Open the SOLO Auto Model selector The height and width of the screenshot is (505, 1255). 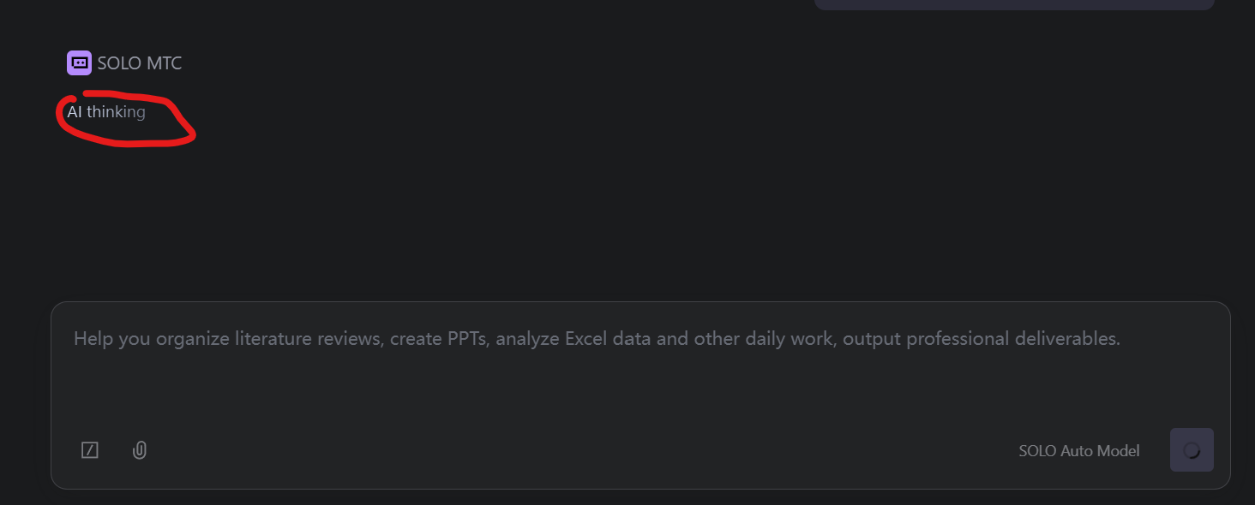click(1078, 451)
